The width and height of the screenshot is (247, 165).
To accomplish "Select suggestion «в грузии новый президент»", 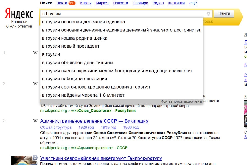I will pyautogui.click(x=71, y=46).
